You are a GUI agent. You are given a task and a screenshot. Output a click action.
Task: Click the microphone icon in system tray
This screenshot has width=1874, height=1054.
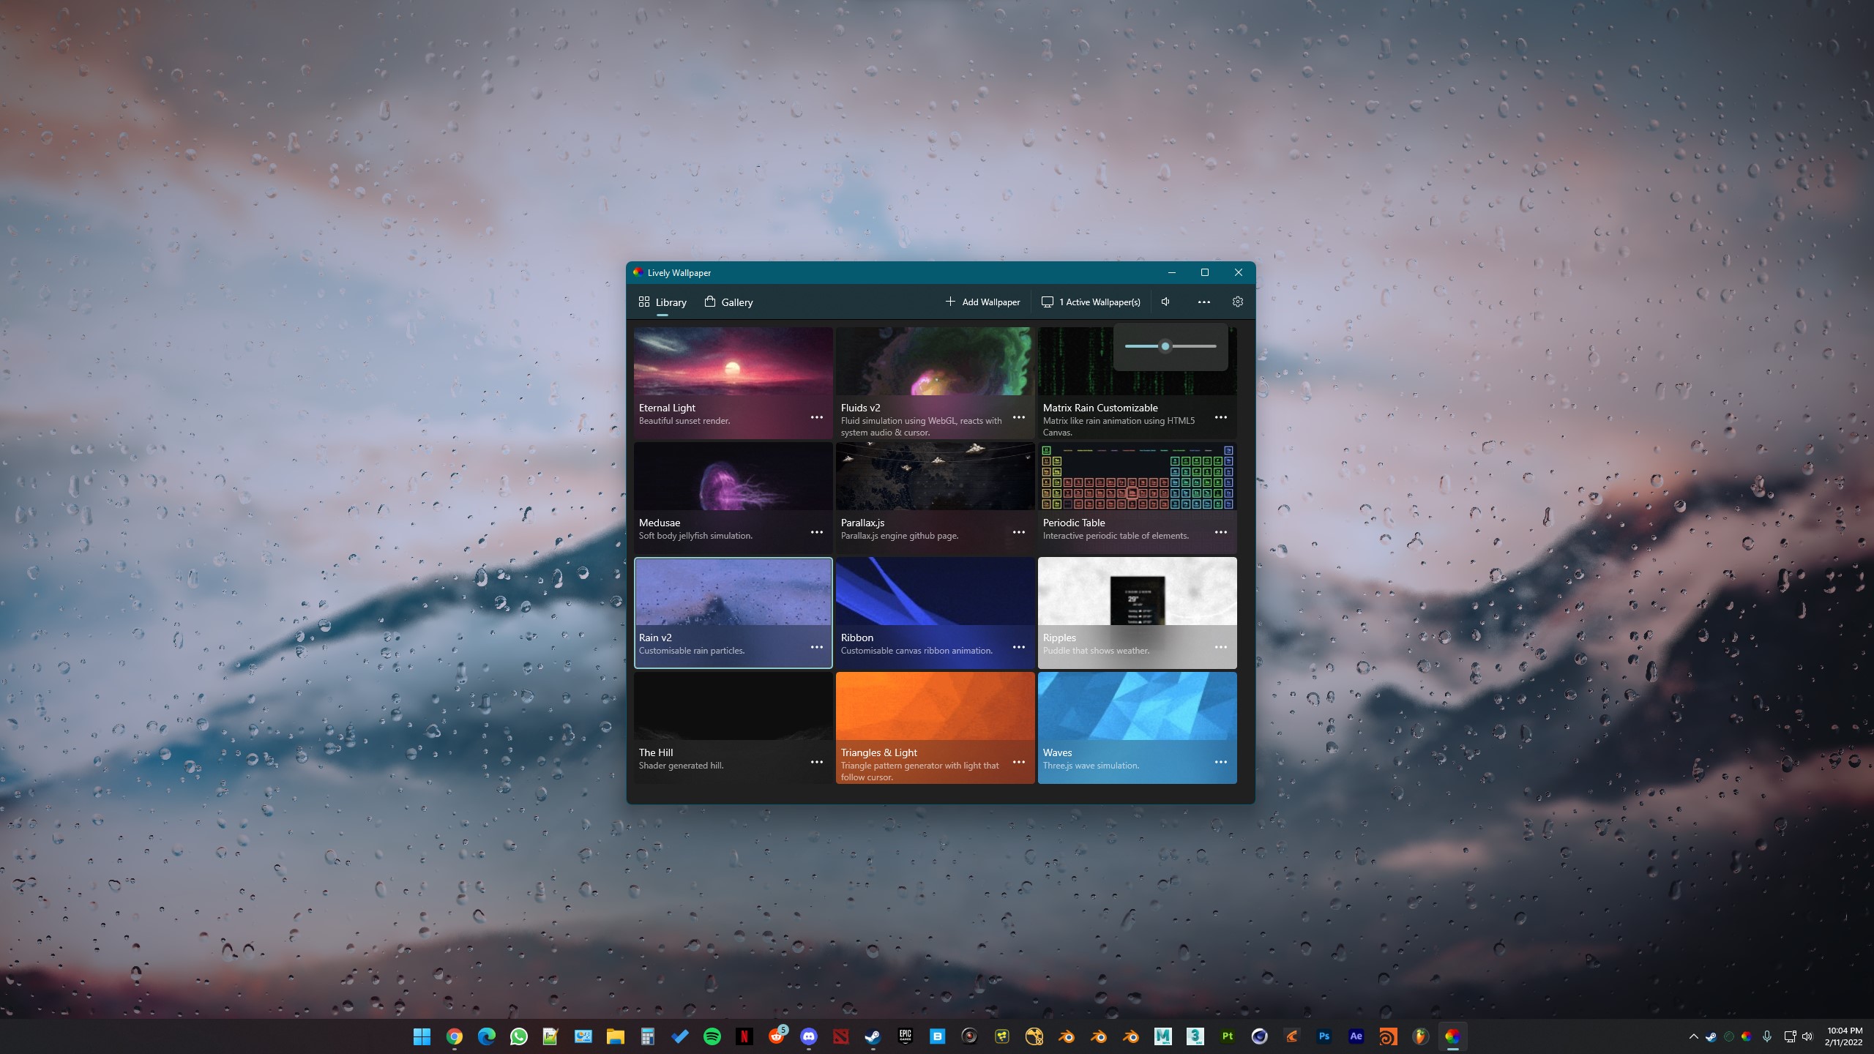click(x=1767, y=1036)
